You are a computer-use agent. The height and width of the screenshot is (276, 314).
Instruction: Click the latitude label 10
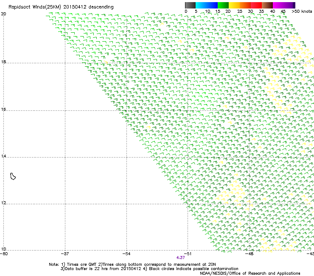(3, 249)
